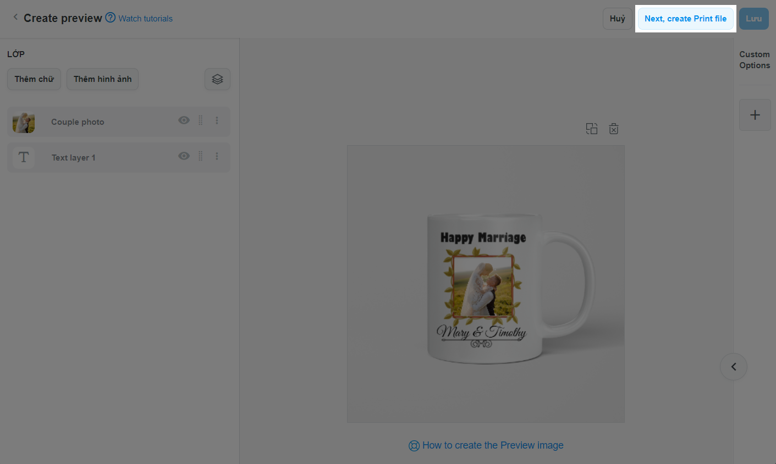Open more options for Text layer 1

coord(217,157)
